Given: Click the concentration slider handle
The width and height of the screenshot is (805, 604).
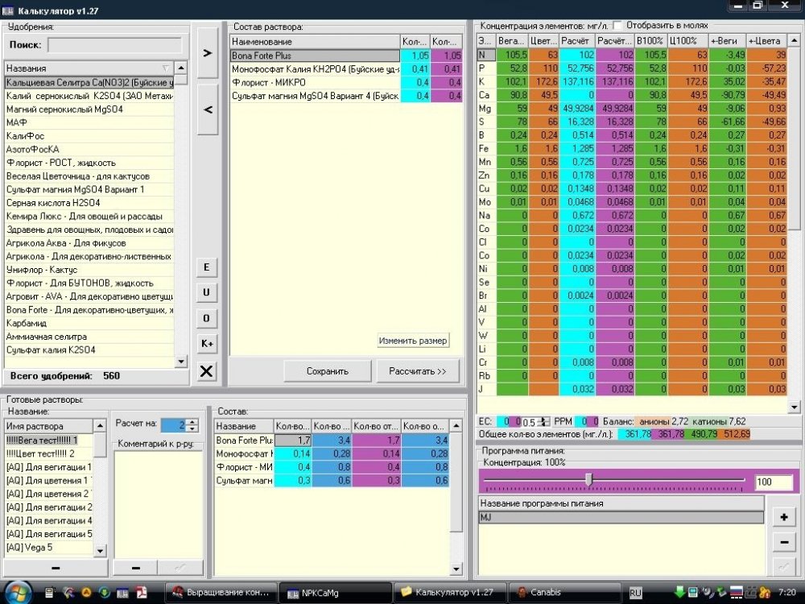Looking at the screenshot, I should (x=589, y=480).
